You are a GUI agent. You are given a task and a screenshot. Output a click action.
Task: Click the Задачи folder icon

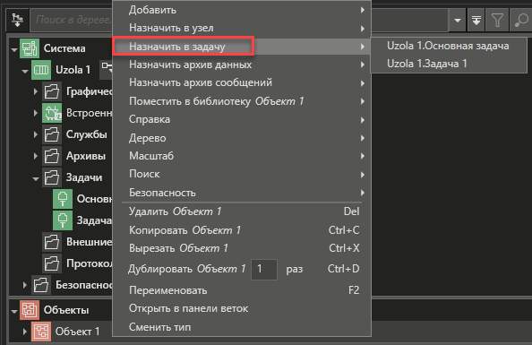click(x=52, y=177)
